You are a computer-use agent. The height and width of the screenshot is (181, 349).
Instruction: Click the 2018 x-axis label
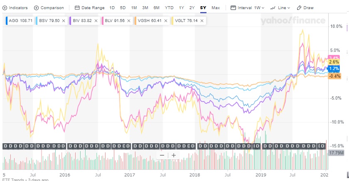coord(195,175)
